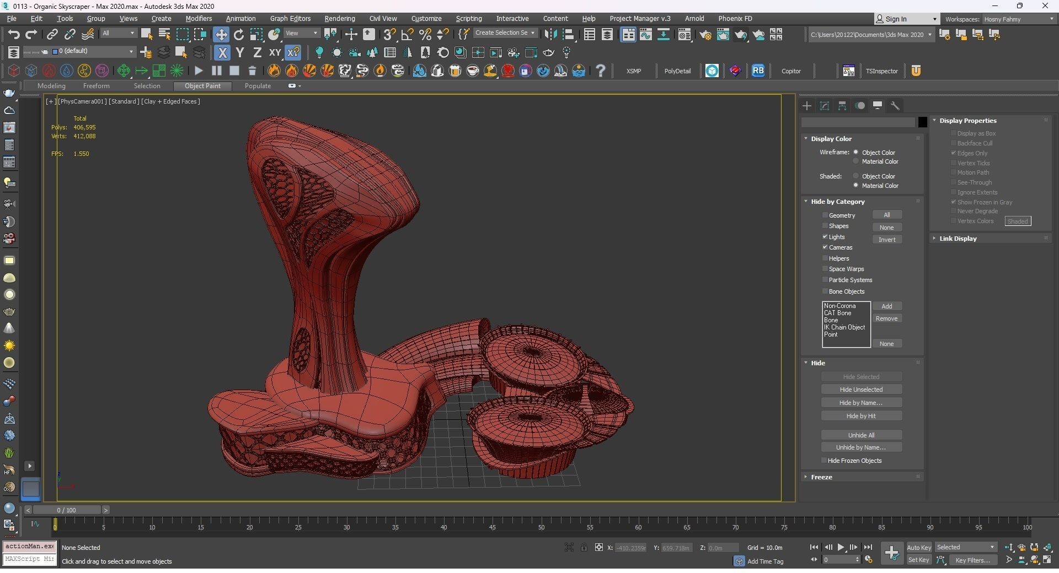Enable the Shapes hide checkbox
The height and width of the screenshot is (573, 1059).
tap(825, 226)
